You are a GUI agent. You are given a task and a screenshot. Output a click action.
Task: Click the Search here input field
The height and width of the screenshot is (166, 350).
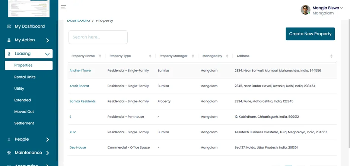click(98, 37)
